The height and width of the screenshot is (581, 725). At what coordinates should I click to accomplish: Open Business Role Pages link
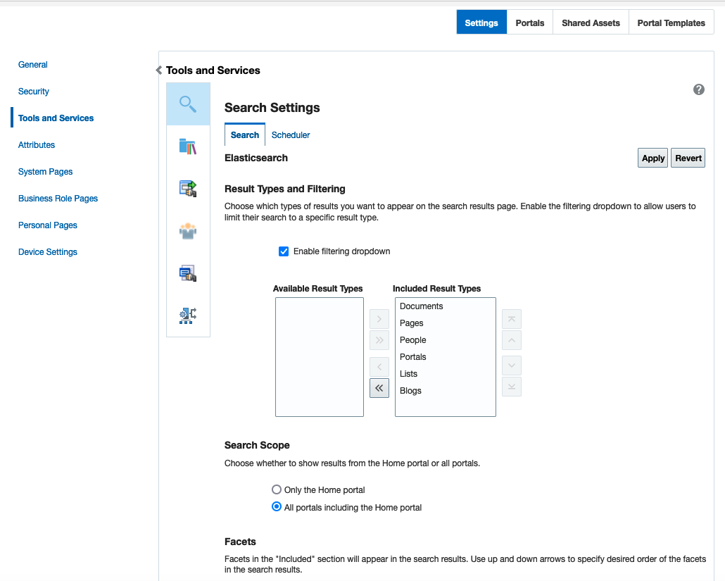[x=58, y=199]
